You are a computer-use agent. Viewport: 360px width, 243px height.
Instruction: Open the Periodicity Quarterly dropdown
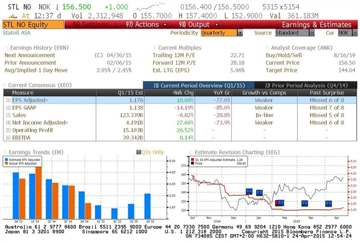[221, 33]
